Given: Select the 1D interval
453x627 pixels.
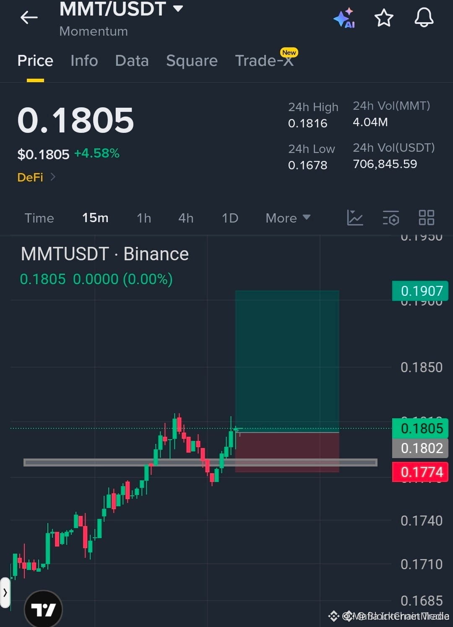Looking at the screenshot, I should 230,218.
